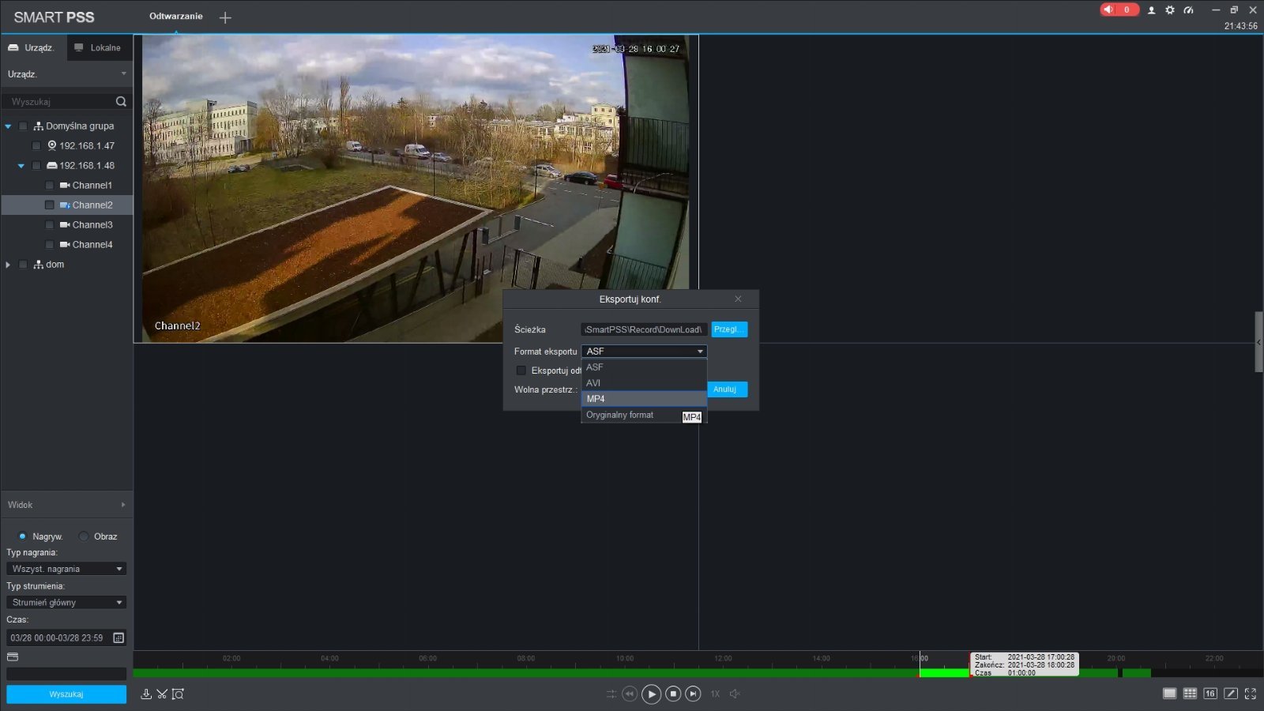1264x711 pixels.
Task: Open the calendar date picker icon
Action: click(x=118, y=638)
